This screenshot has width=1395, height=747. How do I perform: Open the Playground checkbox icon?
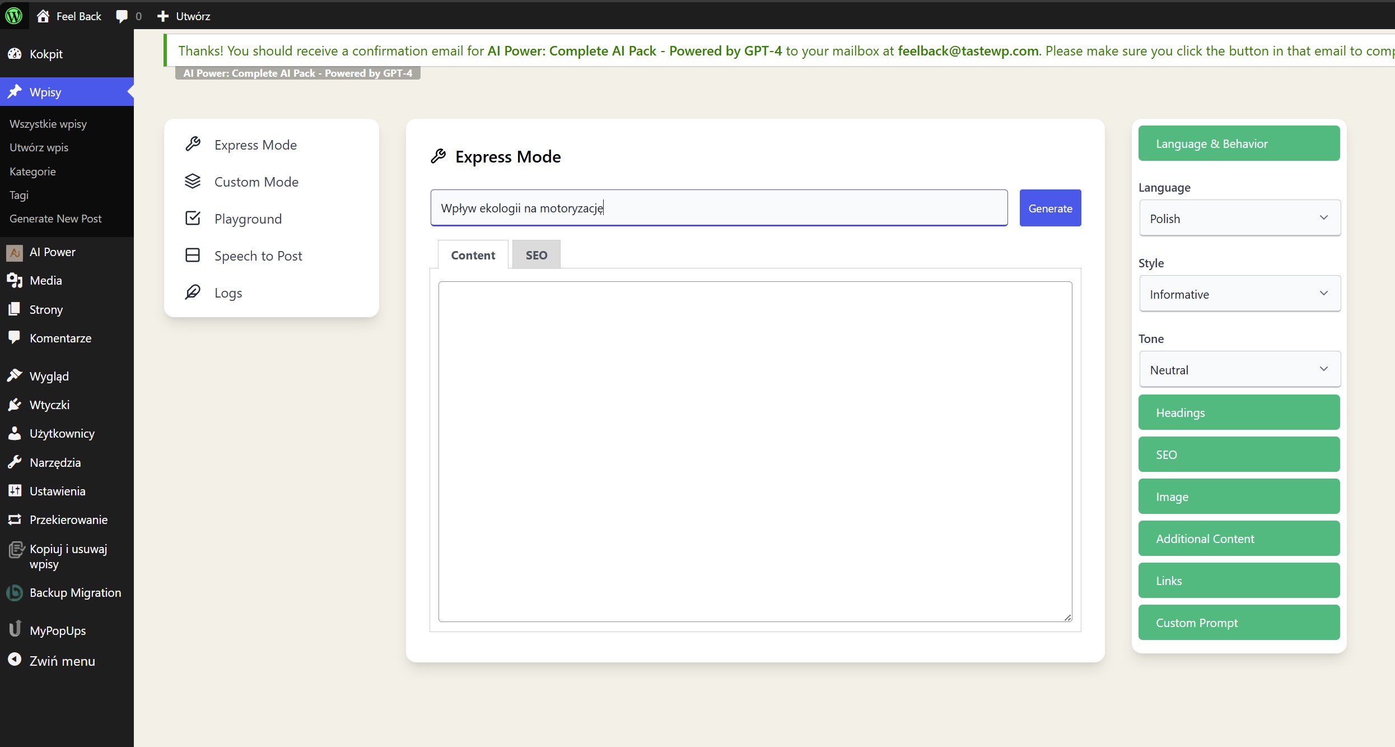[193, 219]
